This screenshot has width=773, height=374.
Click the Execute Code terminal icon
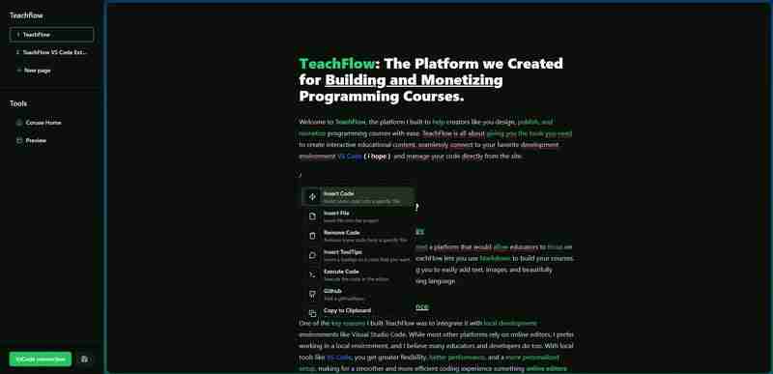312,274
